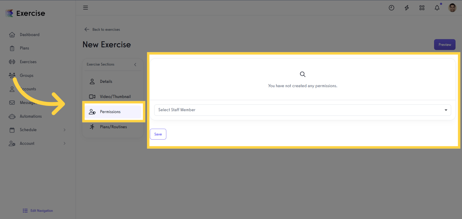Click the Save button
Viewport: 462px width, 219px height.
(x=158, y=134)
